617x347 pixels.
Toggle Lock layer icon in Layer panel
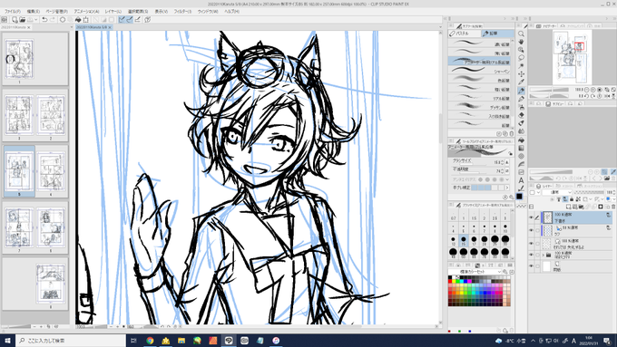[572, 199]
